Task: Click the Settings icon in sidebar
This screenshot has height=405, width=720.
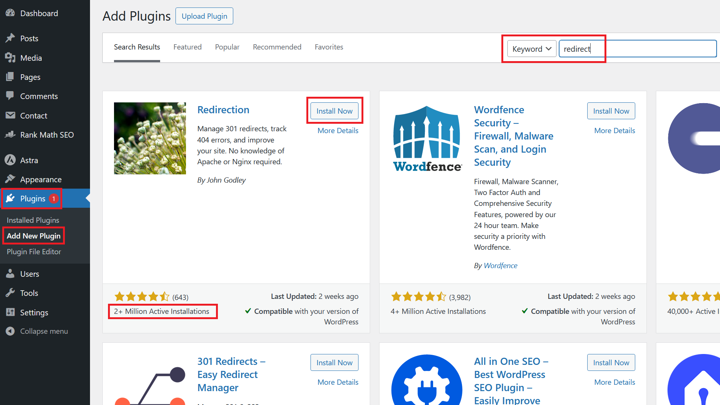Action: [x=10, y=312]
